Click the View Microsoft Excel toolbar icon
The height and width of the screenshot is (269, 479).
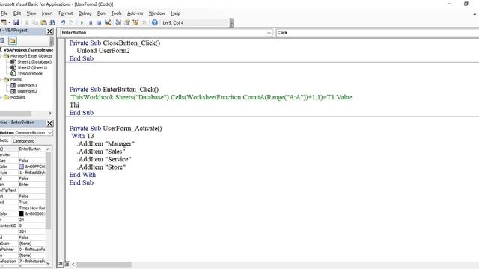pos(3,22)
